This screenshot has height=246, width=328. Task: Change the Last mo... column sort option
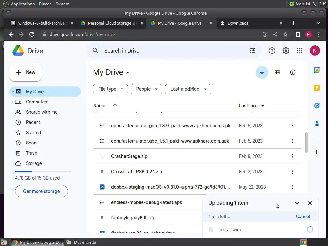click(251, 106)
